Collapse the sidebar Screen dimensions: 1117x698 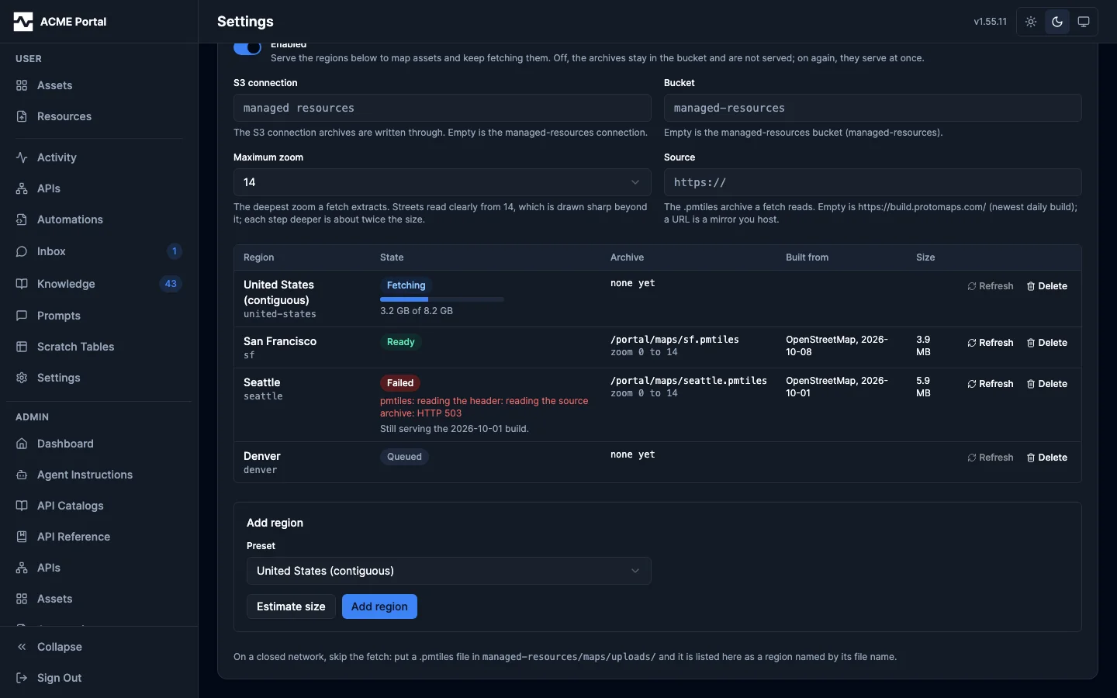pyautogui.click(x=99, y=647)
